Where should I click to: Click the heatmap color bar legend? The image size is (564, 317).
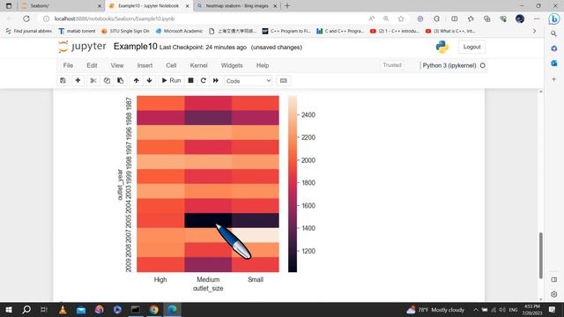point(293,184)
